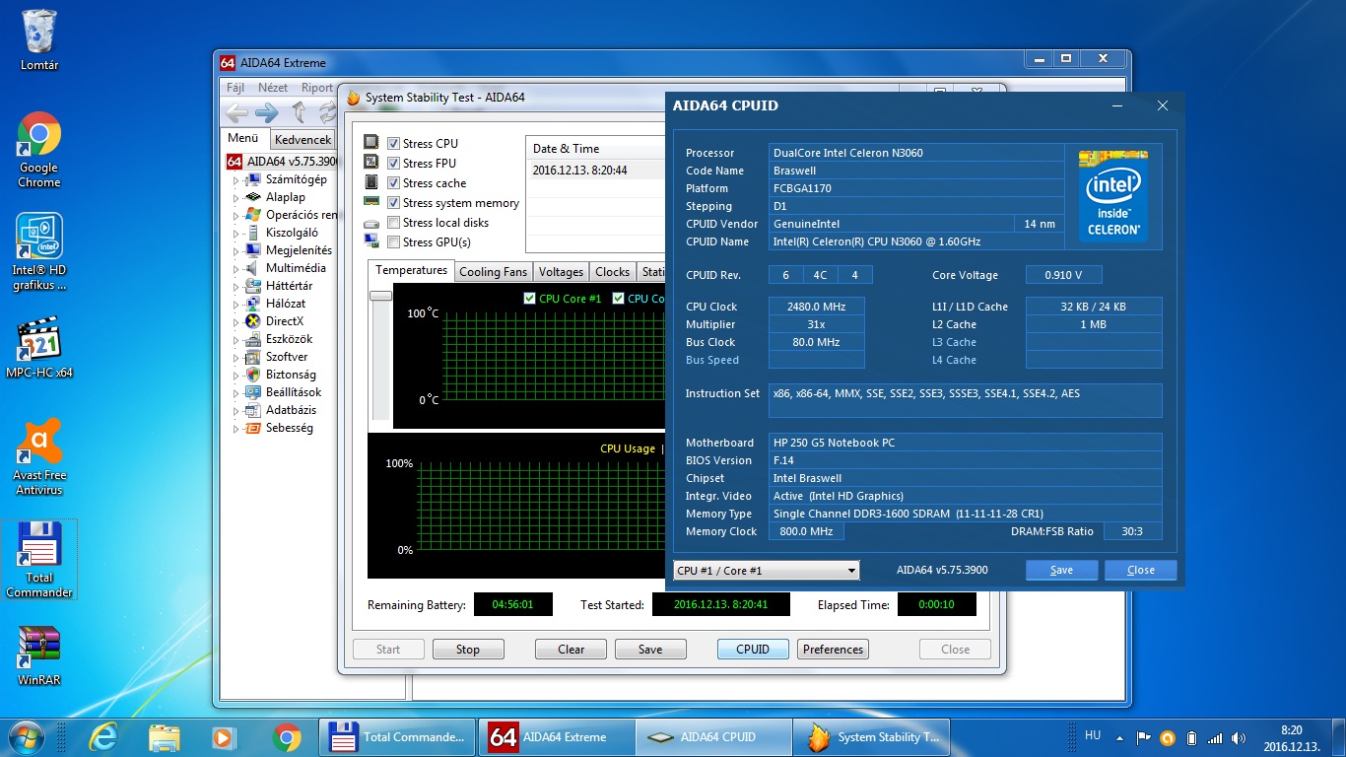Toggle the CPU Core #1 graph checkbox
Image resolution: width=1346 pixels, height=757 pixels.
pos(530,299)
